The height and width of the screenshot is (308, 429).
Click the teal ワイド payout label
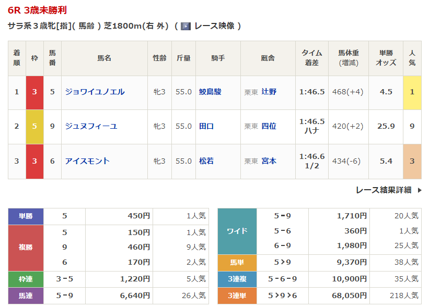pyautogui.click(x=237, y=231)
